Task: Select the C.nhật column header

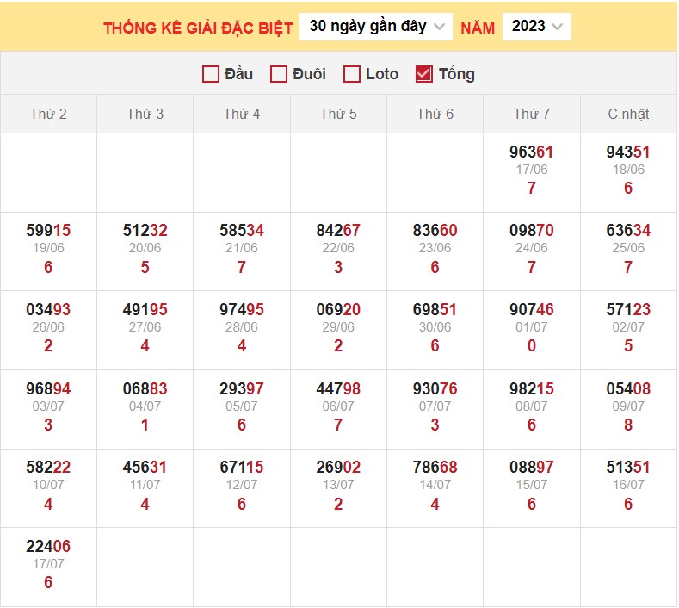Action: [x=628, y=114]
